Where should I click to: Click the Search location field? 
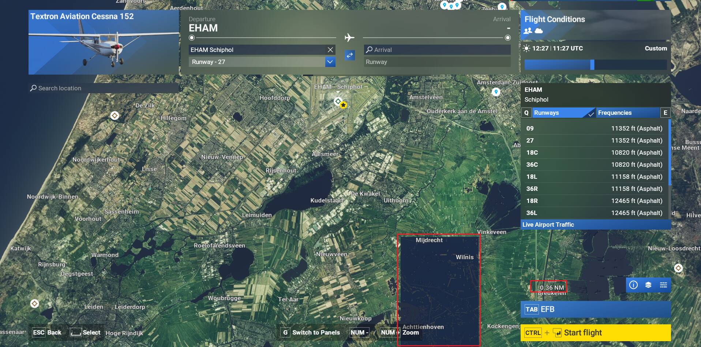pyautogui.click(x=104, y=88)
